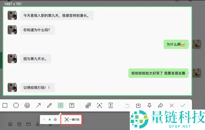Image resolution: width=205 pixels, height=130 pixels.
Task: Select the rectangle annotation tool
Action: [5, 105]
